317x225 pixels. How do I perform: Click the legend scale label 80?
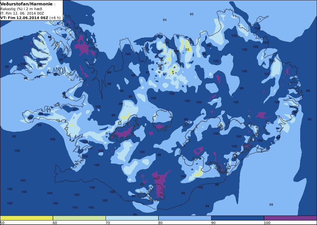[160, 223]
